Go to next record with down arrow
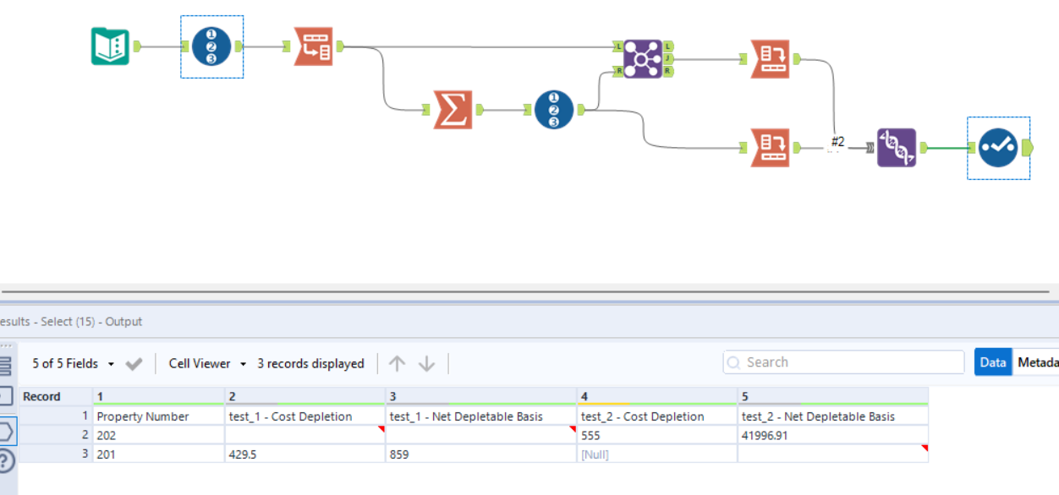This screenshot has height=495, width=1059. 427,363
